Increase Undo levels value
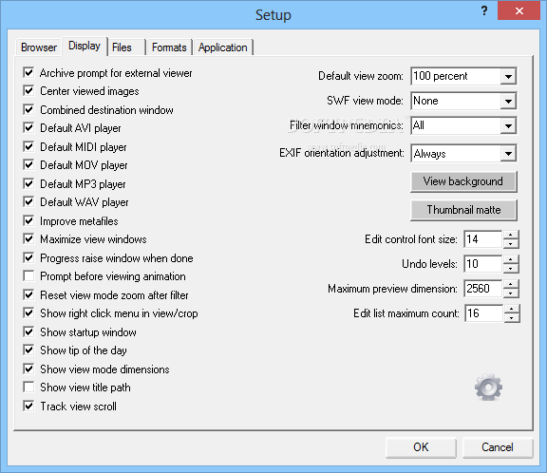Screen dimensions: 547x473 coord(511,259)
